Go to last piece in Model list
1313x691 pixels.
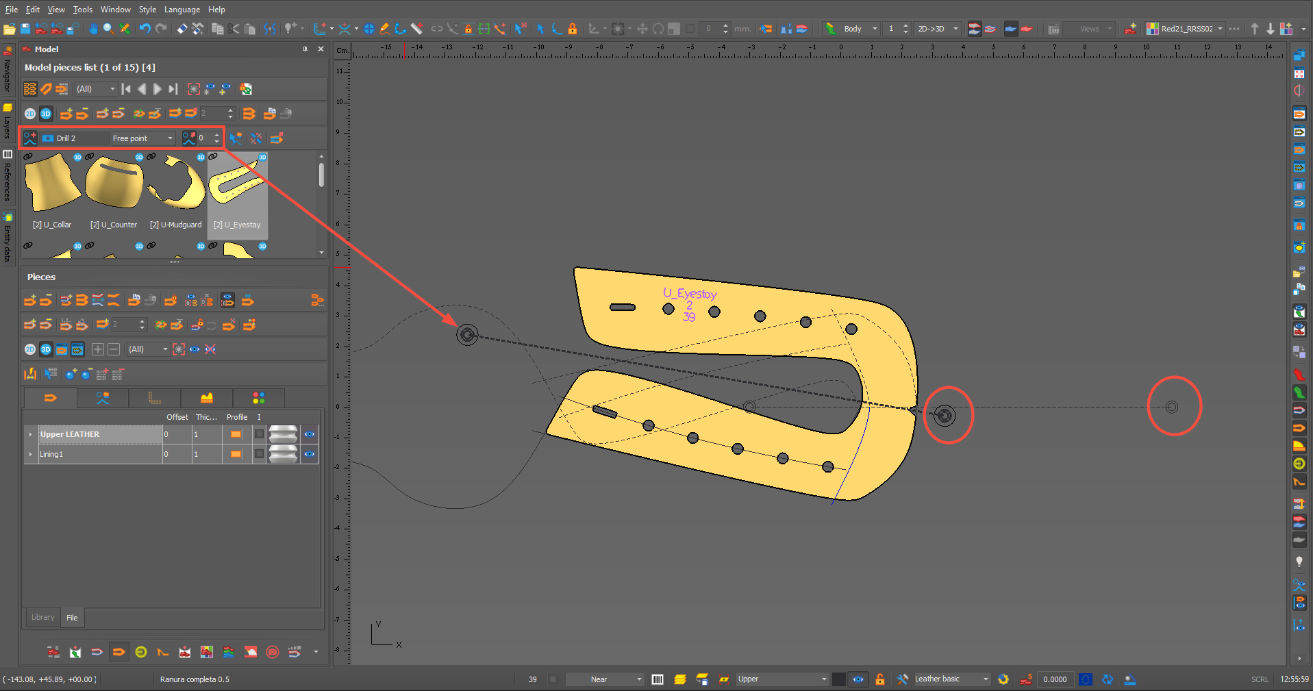tap(173, 89)
